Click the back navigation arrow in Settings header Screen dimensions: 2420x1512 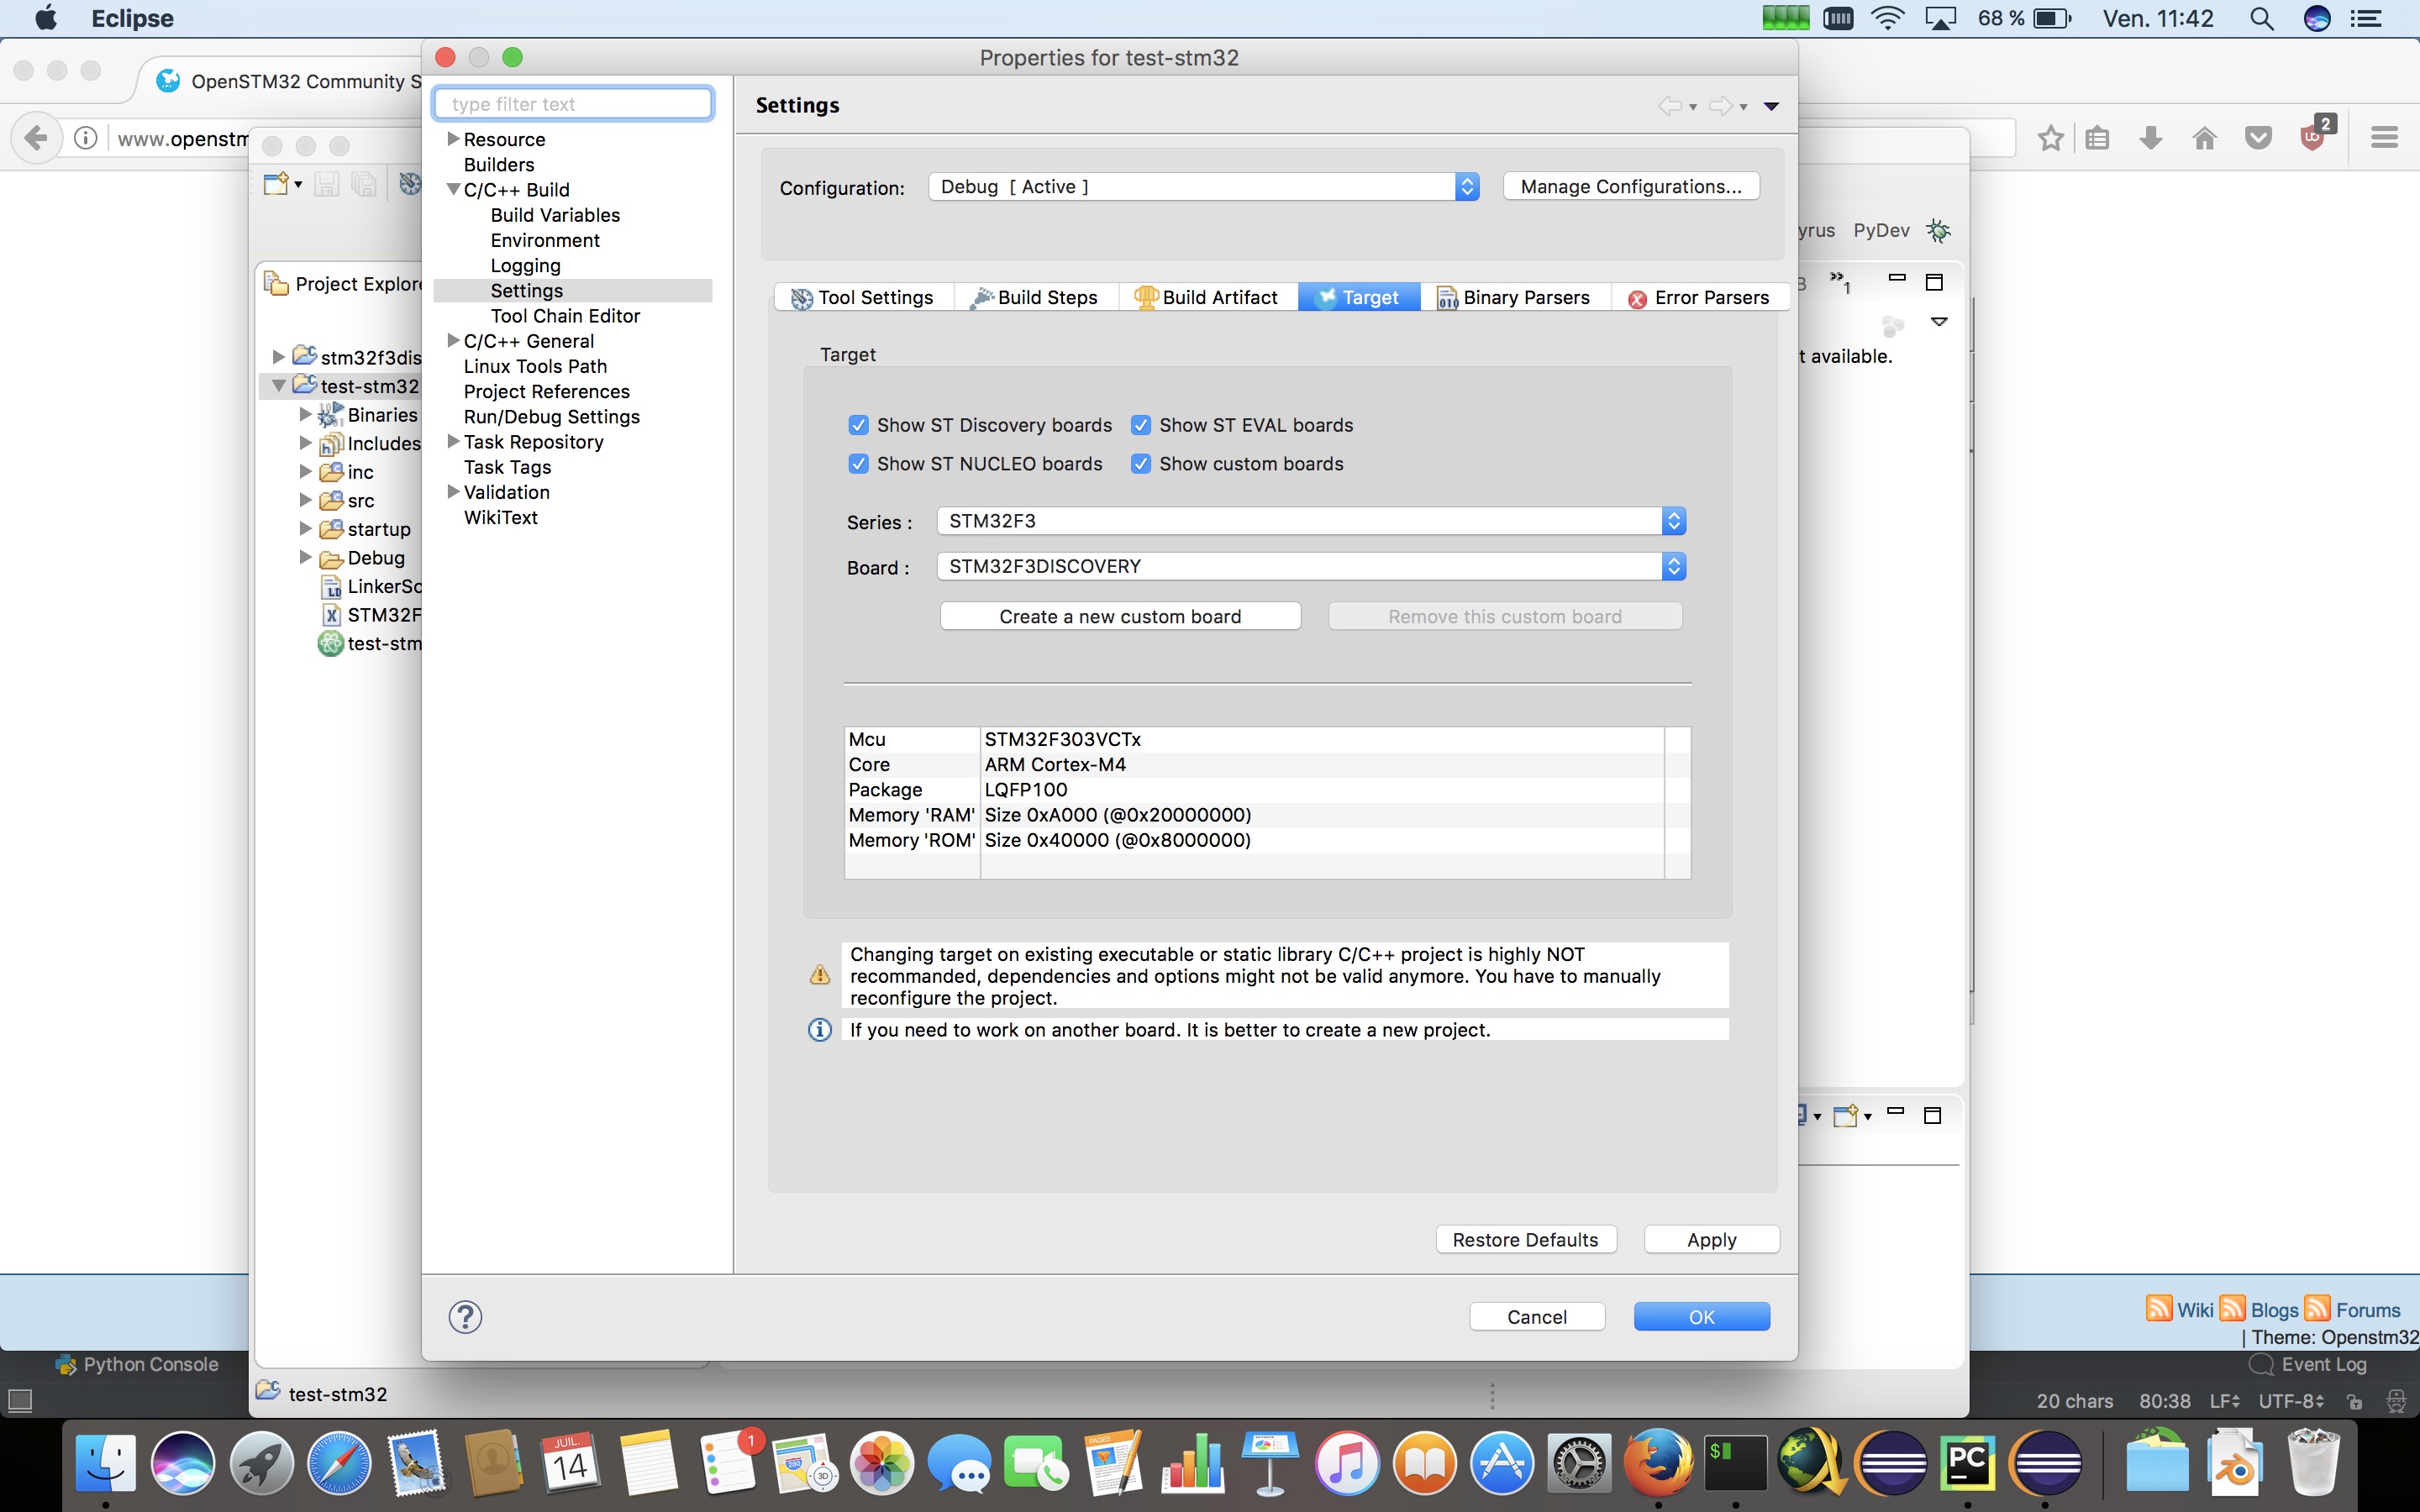click(1668, 106)
